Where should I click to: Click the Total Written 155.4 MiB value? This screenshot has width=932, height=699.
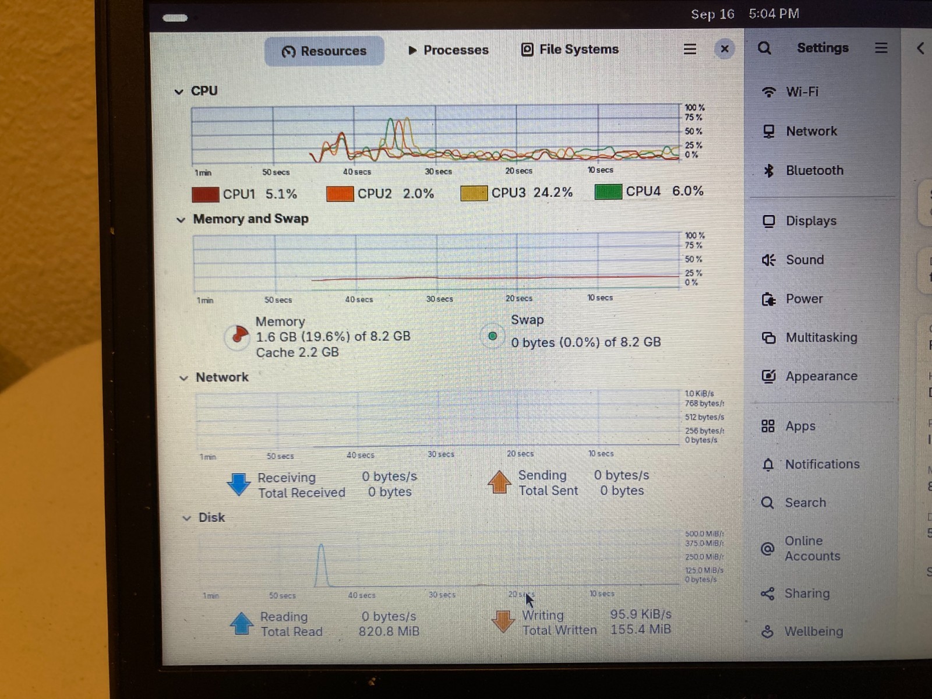coord(641,630)
